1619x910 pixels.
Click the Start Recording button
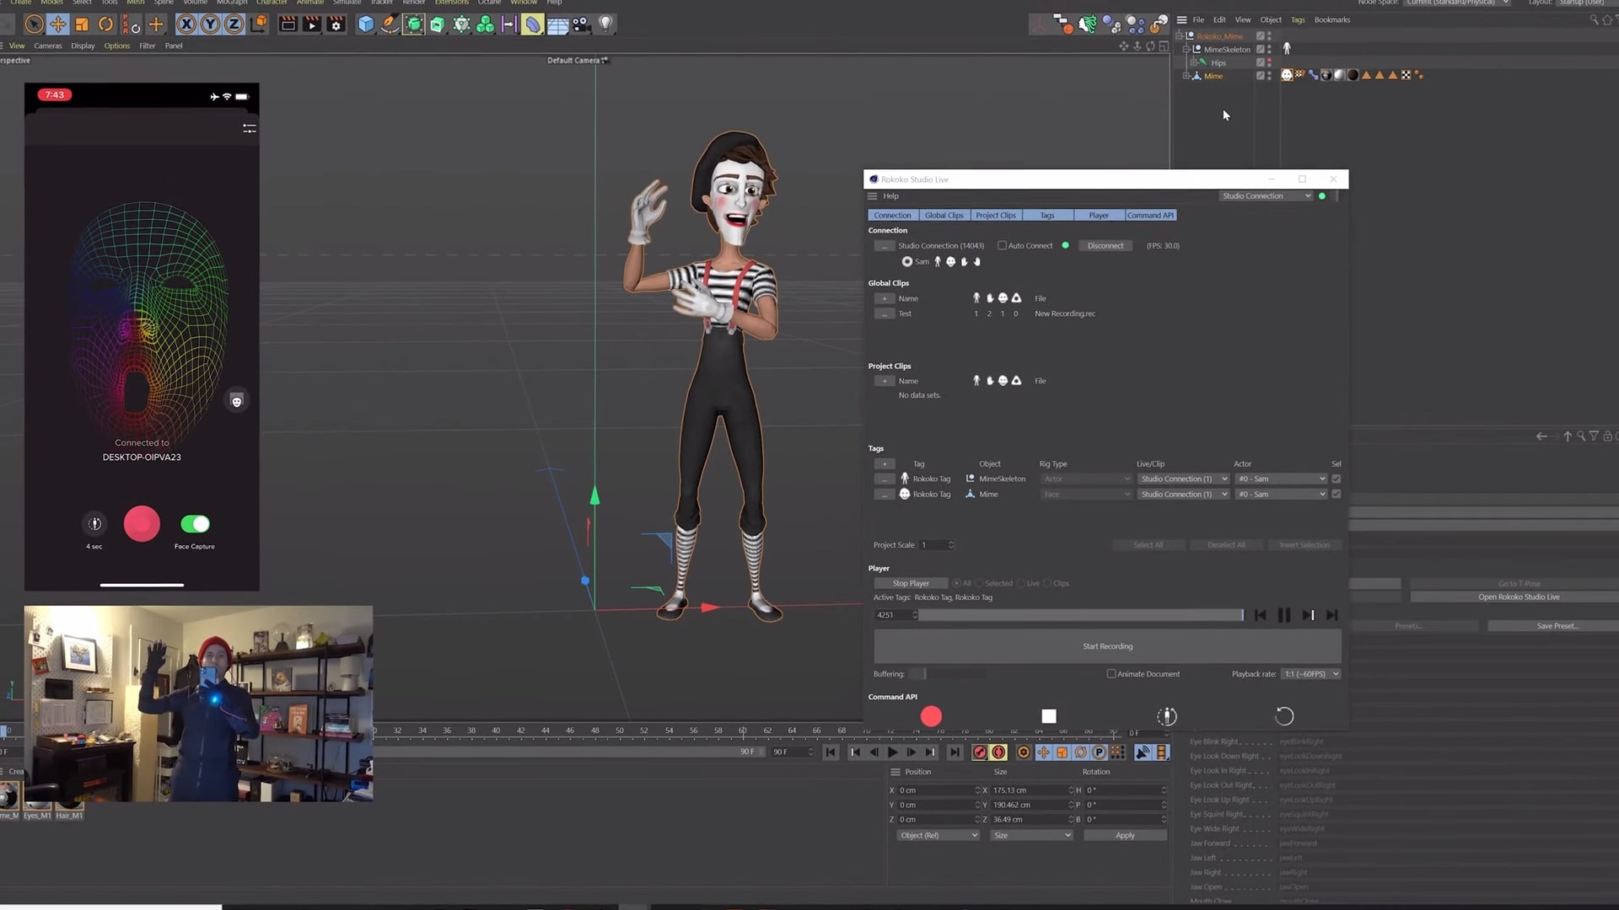[x=1107, y=645]
